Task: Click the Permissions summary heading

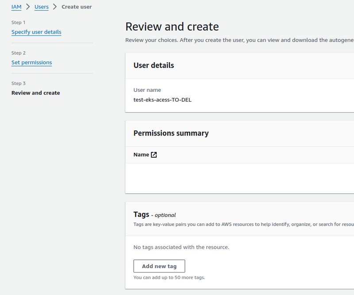Action: pyautogui.click(x=171, y=133)
